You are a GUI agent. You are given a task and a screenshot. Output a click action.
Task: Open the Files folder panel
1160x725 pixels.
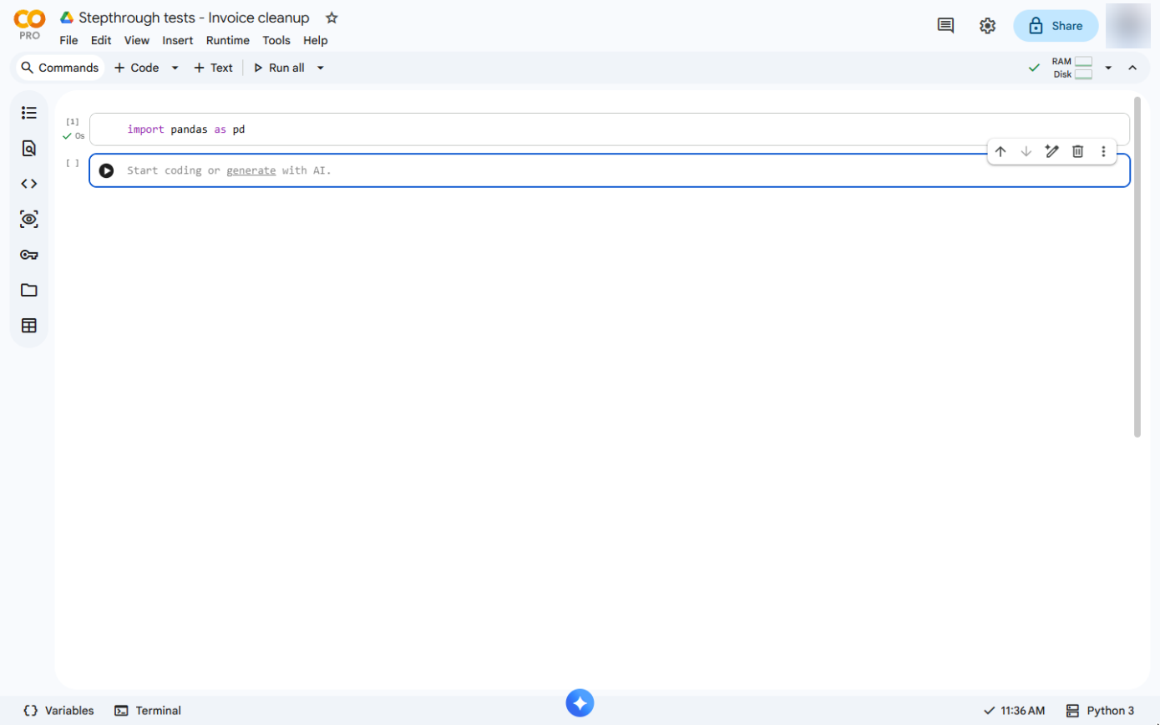tap(29, 290)
